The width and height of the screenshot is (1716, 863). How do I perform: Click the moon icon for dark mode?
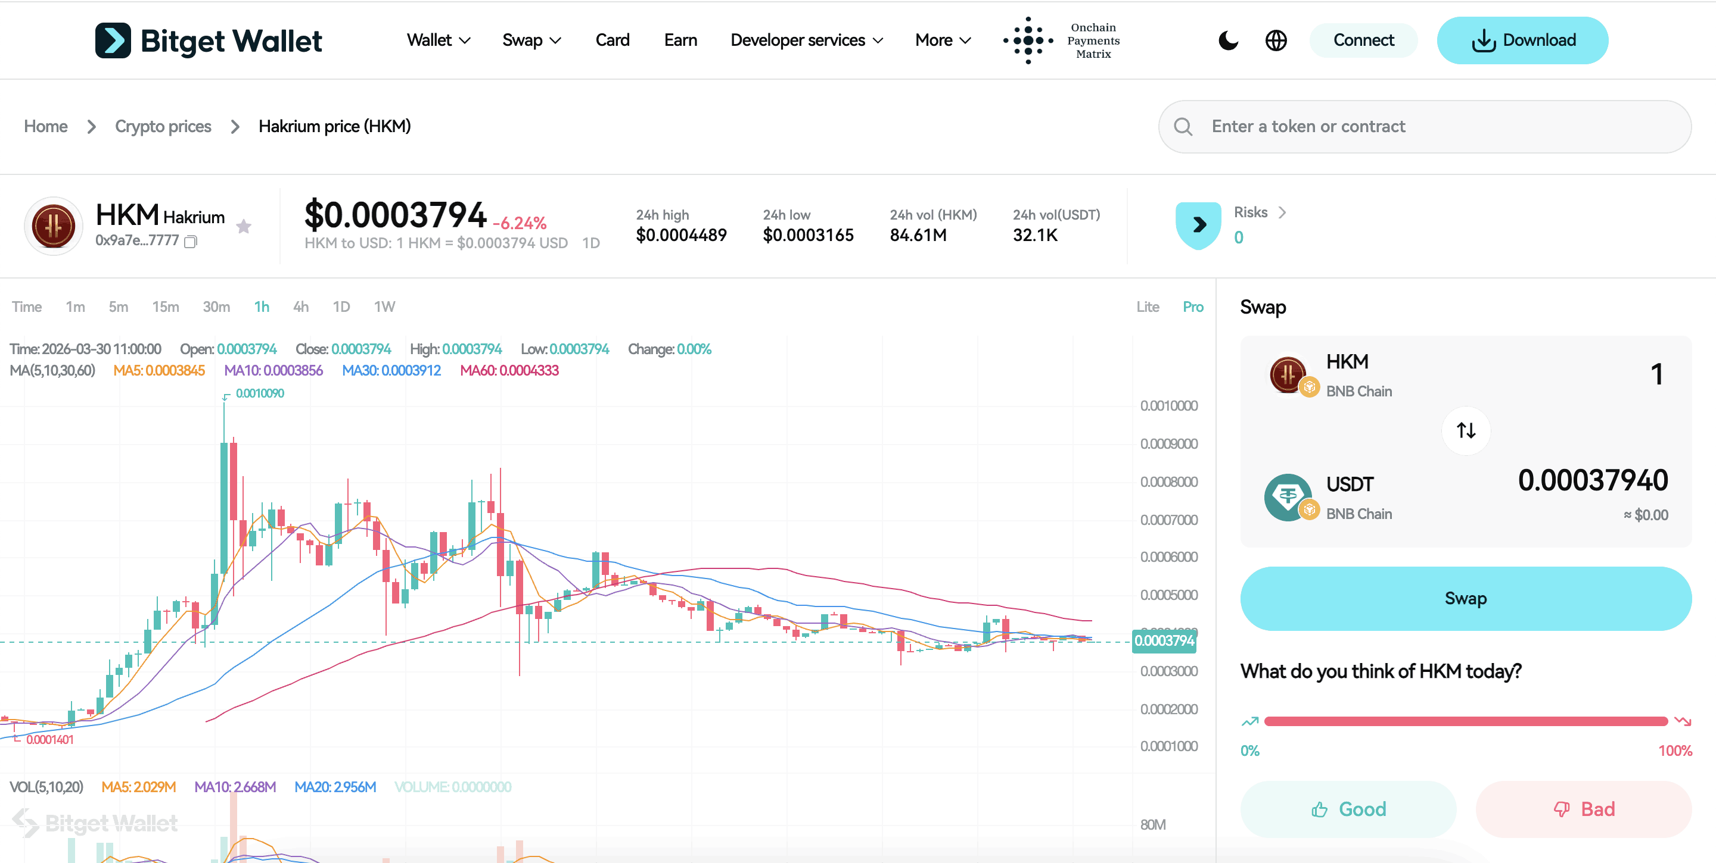tap(1227, 40)
